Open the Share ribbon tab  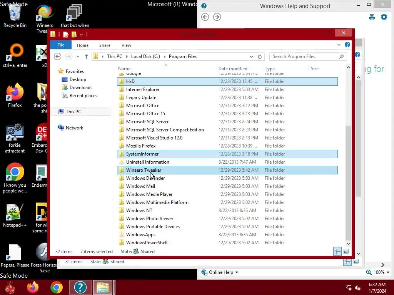105,45
